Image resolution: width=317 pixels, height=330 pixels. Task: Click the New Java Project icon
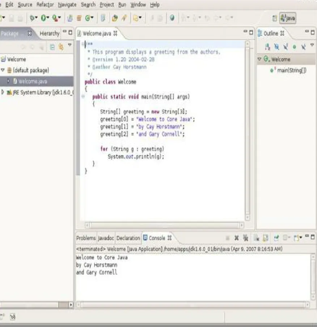tap(70, 18)
